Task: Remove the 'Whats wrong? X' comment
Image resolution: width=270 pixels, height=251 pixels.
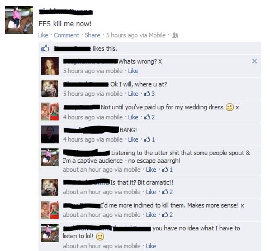Action: tap(254, 61)
